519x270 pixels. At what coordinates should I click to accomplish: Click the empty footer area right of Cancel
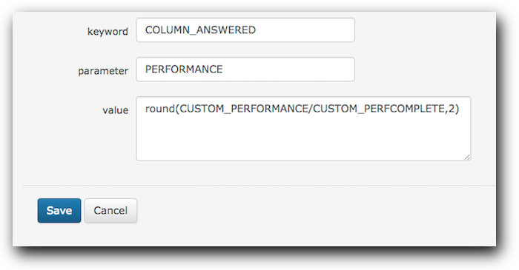(314, 211)
